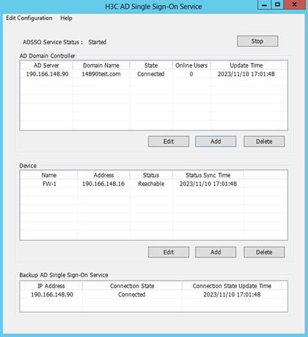Click the Online Users column header
Image resolution: width=308 pixels, height=337 pixels.
[x=191, y=65]
